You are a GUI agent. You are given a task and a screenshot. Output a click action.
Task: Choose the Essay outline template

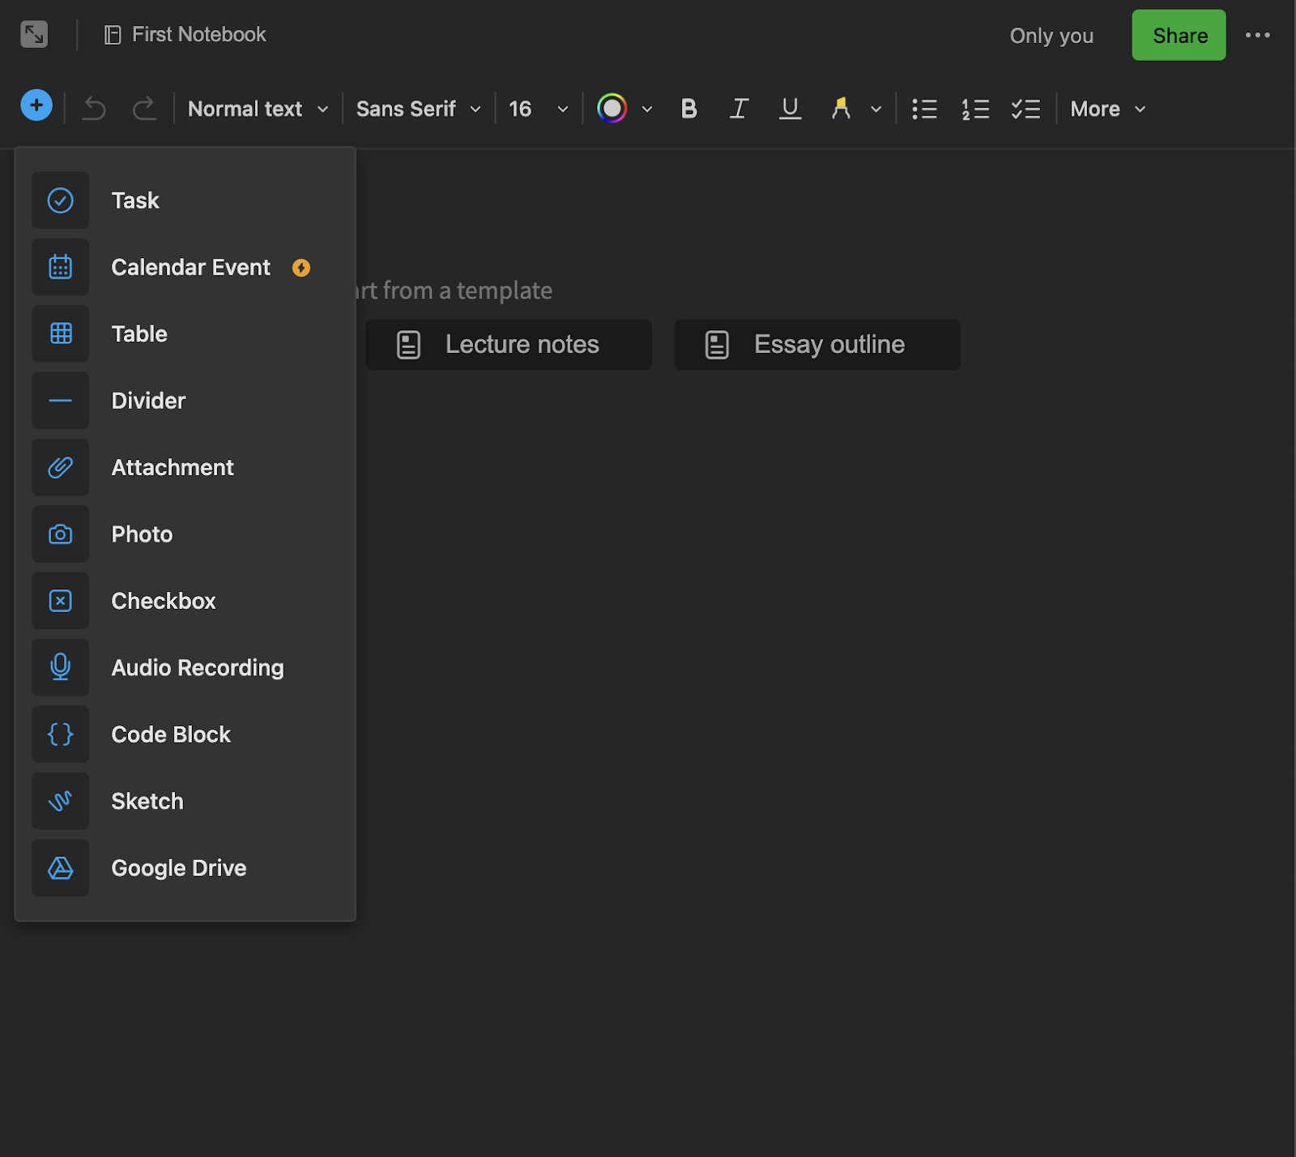[x=817, y=345]
